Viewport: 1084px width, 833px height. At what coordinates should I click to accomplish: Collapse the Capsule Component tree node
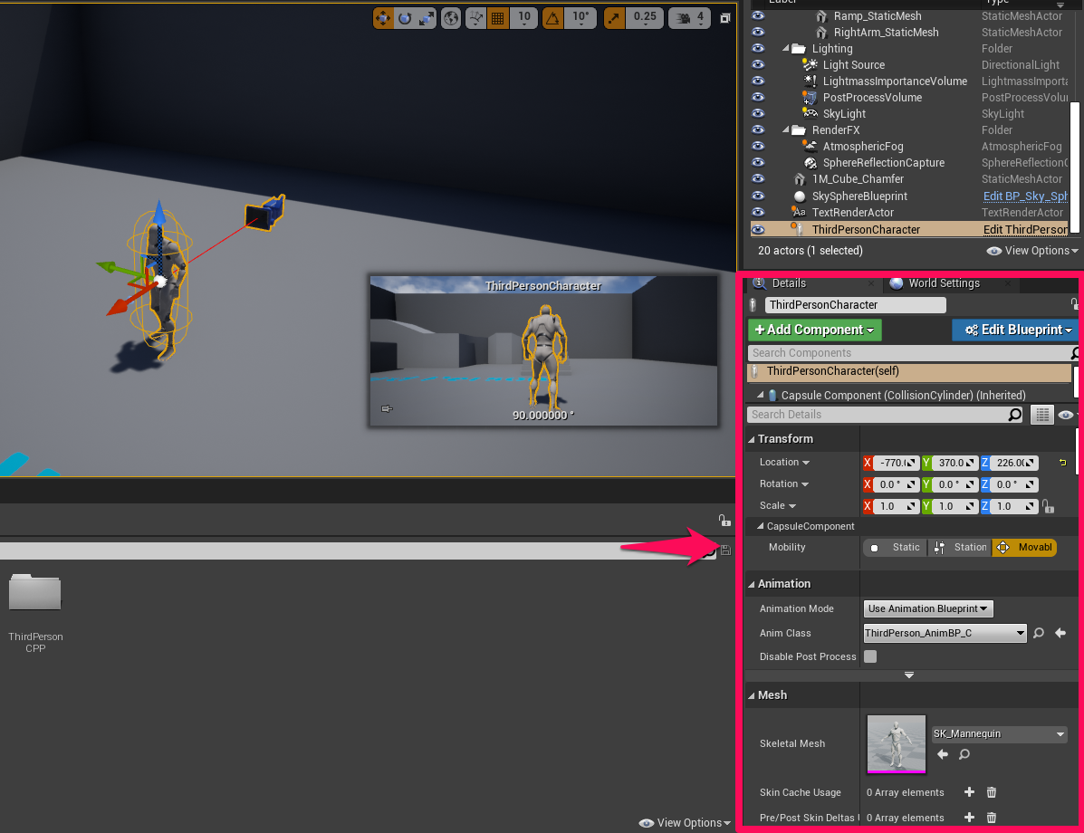tap(760, 395)
